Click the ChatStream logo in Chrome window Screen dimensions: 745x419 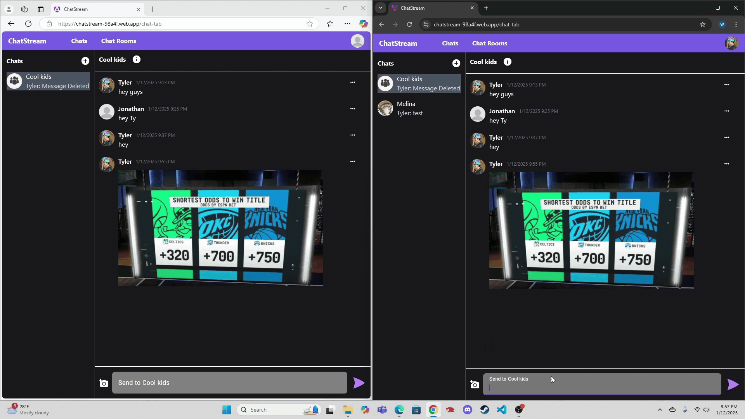(x=398, y=43)
